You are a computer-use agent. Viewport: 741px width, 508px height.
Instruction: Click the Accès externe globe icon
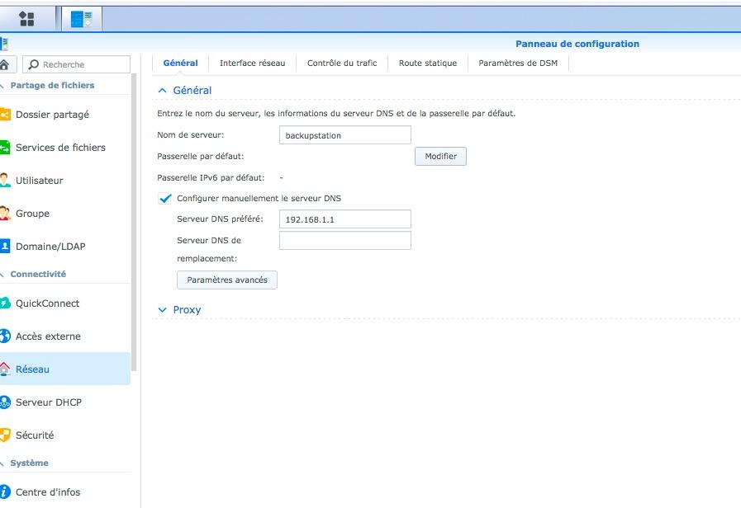(5, 336)
